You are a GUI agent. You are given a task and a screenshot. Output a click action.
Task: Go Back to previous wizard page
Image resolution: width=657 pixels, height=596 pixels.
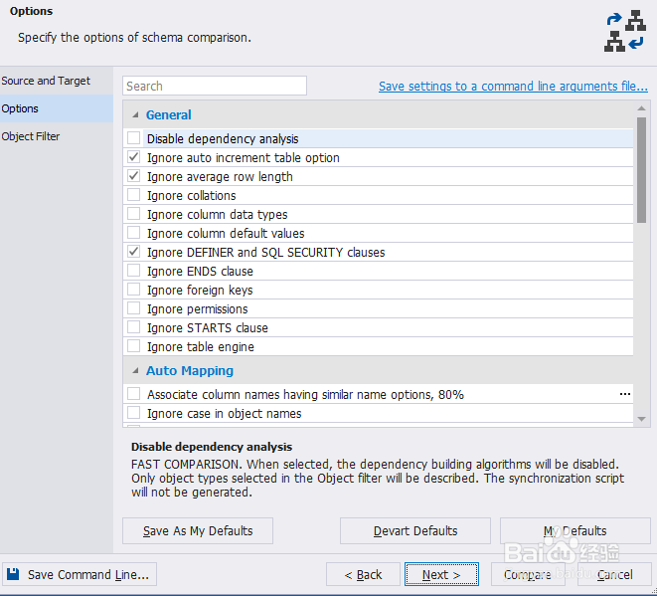click(x=363, y=574)
